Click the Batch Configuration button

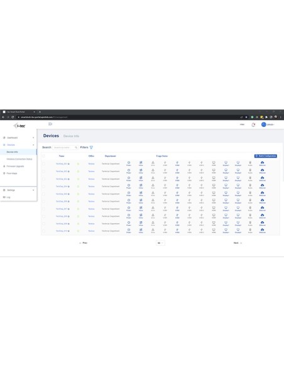coord(266,156)
